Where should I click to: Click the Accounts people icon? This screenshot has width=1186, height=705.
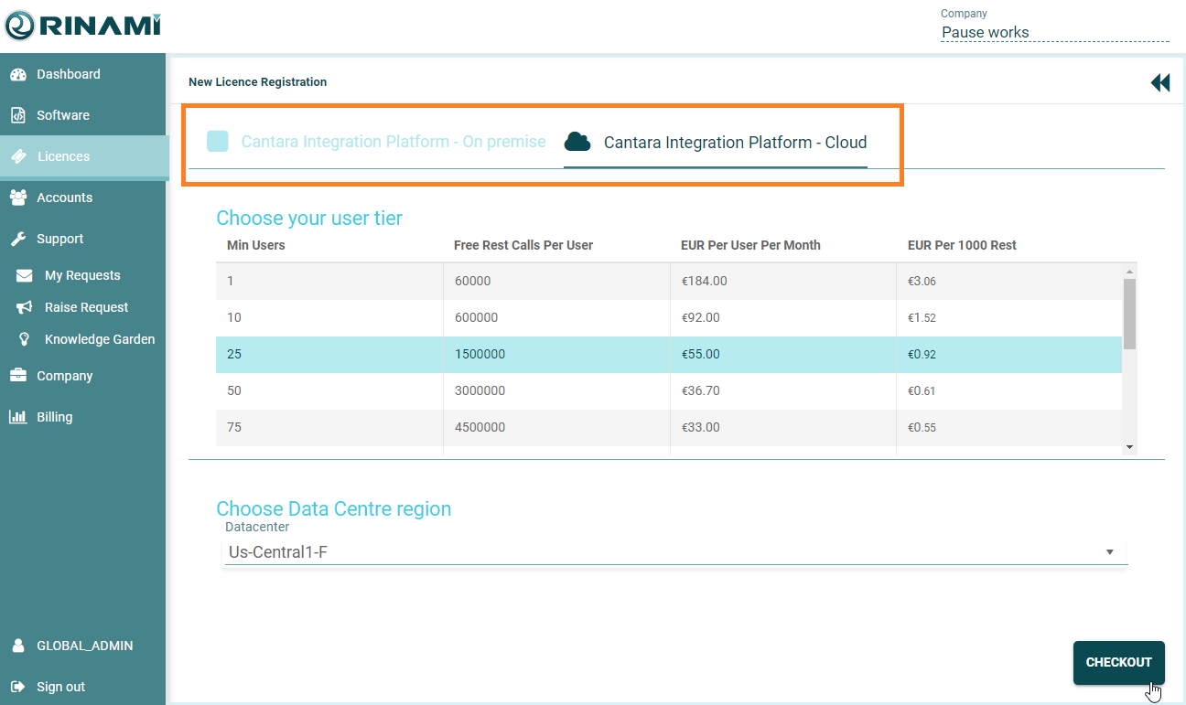click(18, 198)
